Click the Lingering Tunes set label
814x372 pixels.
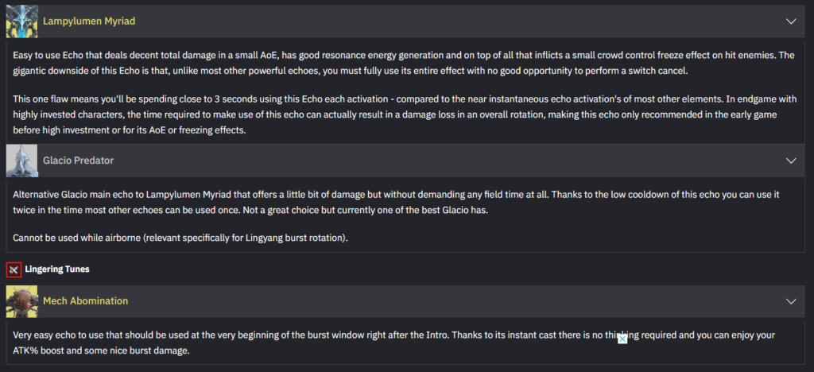(57, 269)
